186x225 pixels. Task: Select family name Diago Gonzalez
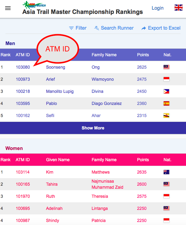107,103
